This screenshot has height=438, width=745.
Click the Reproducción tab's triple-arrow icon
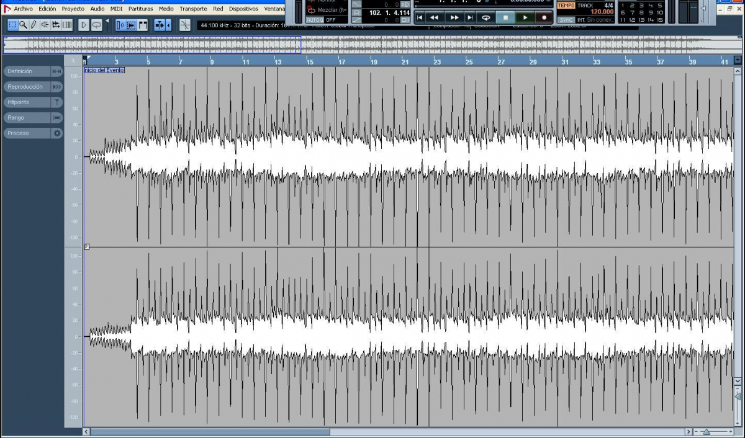56,87
